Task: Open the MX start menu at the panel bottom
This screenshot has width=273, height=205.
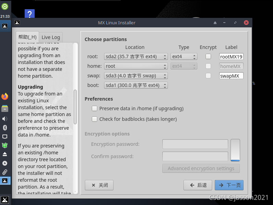Action: 5,200
